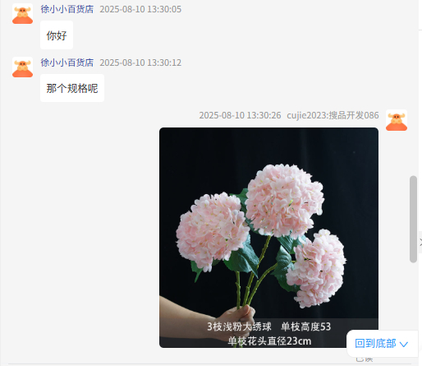Click the 你好 message bubble
422x366 pixels.
57,35
